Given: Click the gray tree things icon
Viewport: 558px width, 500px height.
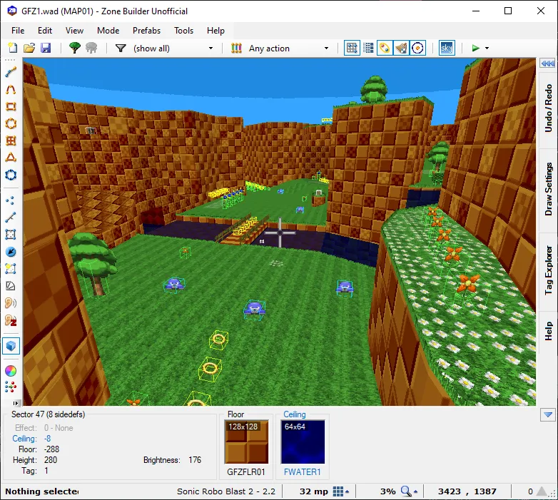Looking at the screenshot, I should 91,48.
